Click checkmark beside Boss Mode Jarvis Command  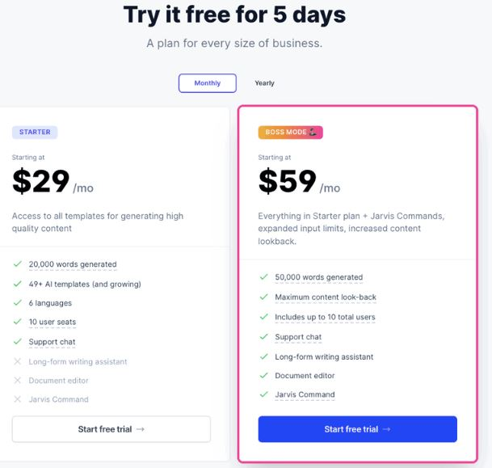point(264,394)
